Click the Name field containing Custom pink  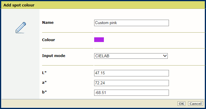coord(131,23)
